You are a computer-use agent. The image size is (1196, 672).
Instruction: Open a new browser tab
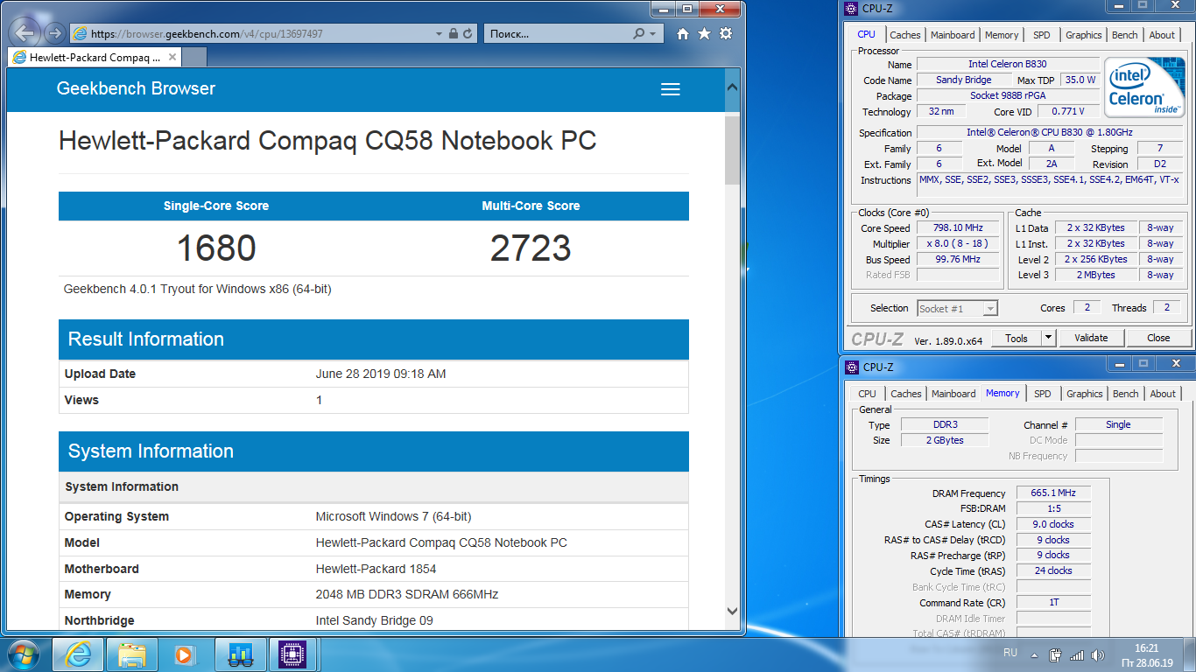click(x=194, y=58)
